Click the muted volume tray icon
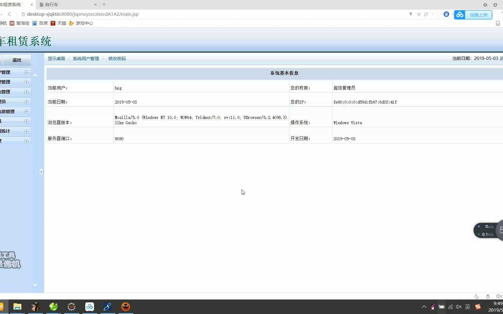 459,307
